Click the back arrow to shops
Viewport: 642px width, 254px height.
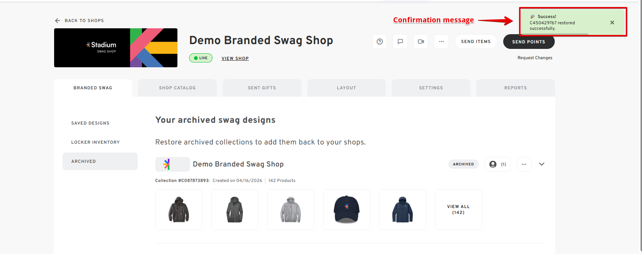(x=58, y=21)
